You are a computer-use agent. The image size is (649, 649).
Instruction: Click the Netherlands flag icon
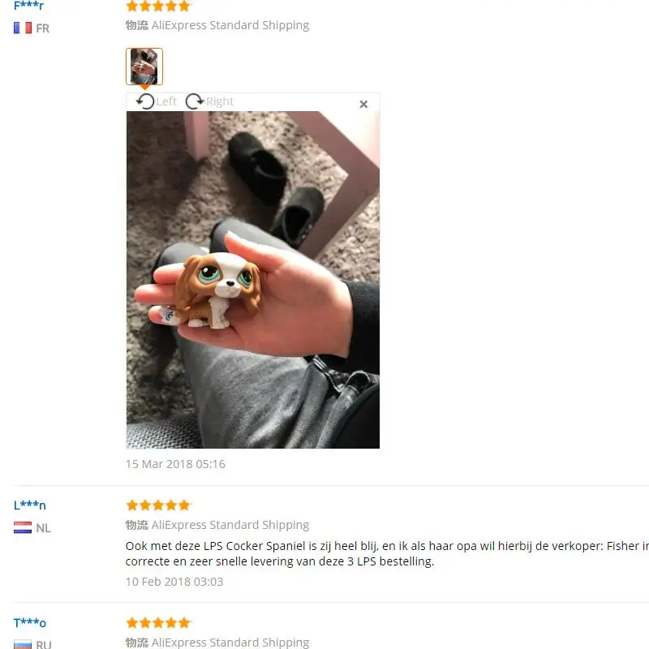point(23,528)
